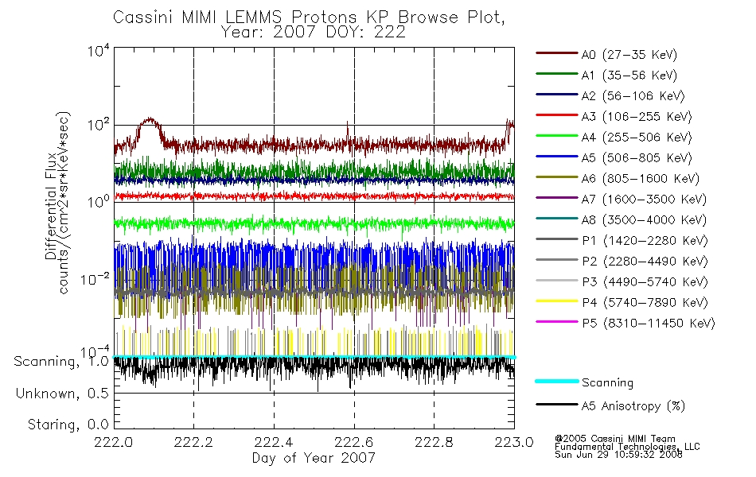This screenshot has width=756, height=477.
Task: Click the x-axis tick label 222.6
Action: coord(354,442)
